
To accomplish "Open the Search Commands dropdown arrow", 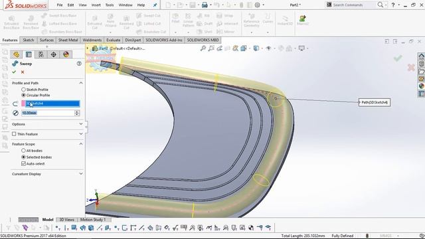I will [386, 5].
